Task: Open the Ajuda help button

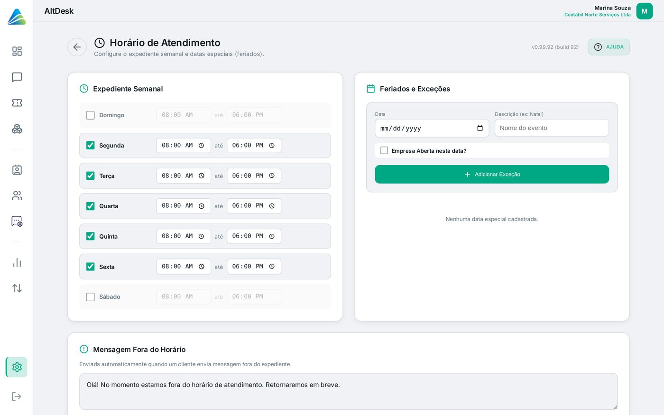Action: coord(609,47)
